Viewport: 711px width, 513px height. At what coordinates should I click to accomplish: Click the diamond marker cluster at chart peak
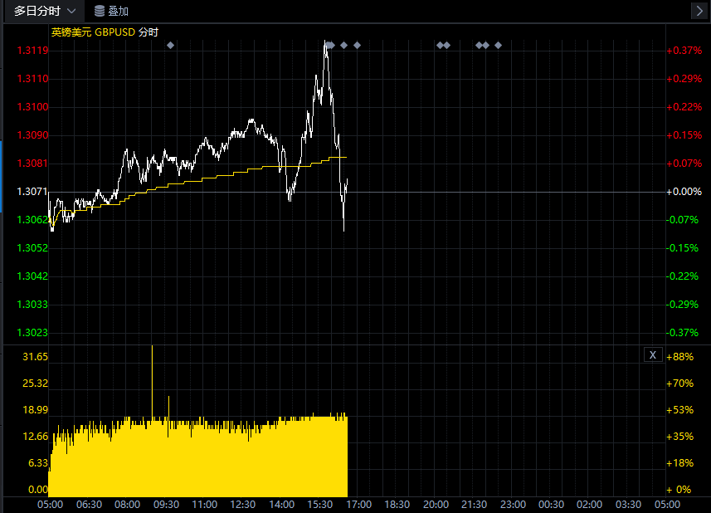[329, 45]
